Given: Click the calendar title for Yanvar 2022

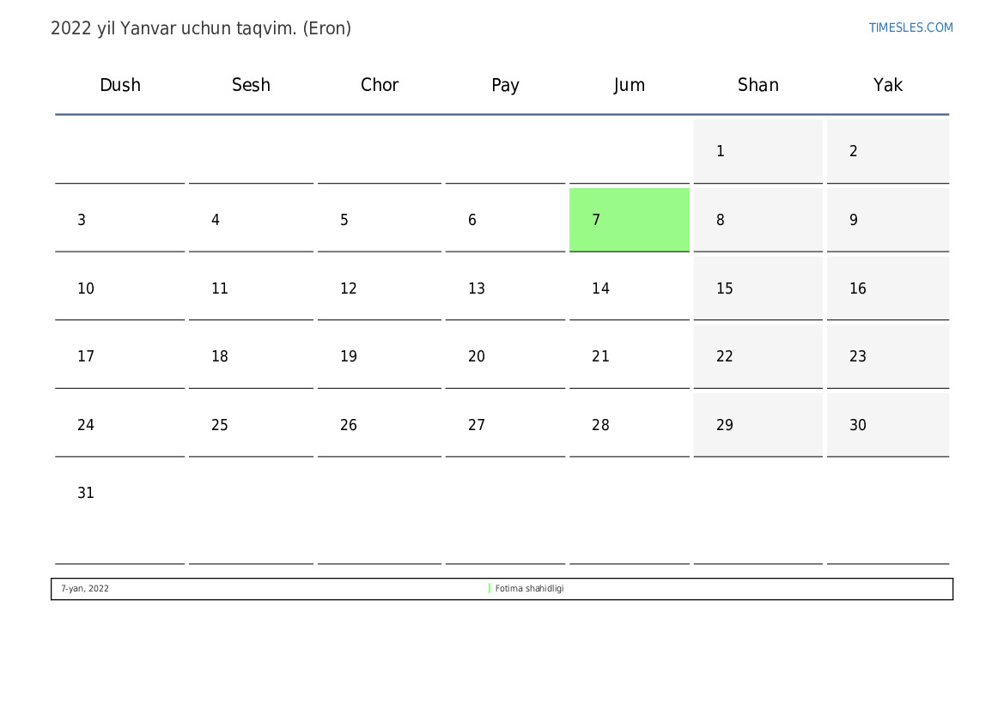Looking at the screenshot, I should 201,28.
